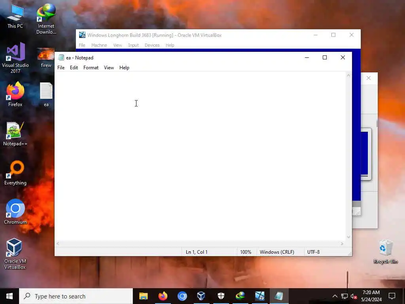This screenshot has height=304, width=405.
Task: Open Notepad Help menu
Action: tap(124, 68)
